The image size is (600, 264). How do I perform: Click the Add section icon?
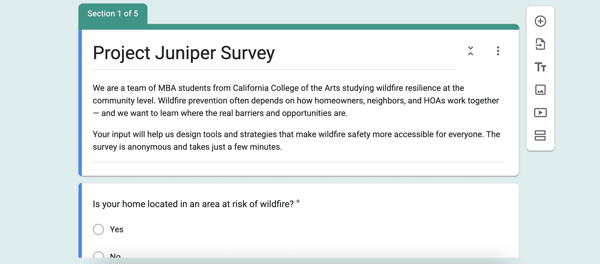pyautogui.click(x=540, y=135)
